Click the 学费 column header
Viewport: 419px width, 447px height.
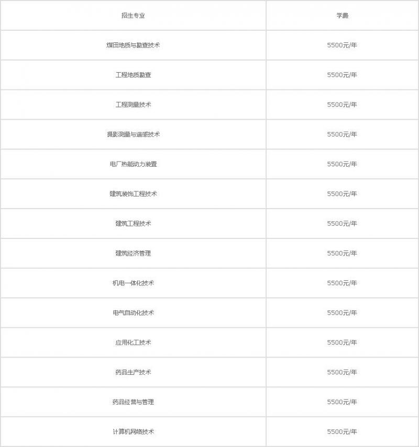[x=342, y=16]
